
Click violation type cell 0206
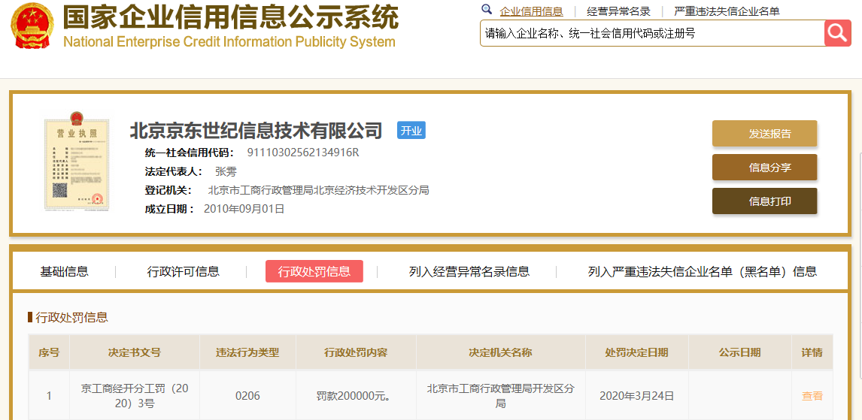coord(247,396)
